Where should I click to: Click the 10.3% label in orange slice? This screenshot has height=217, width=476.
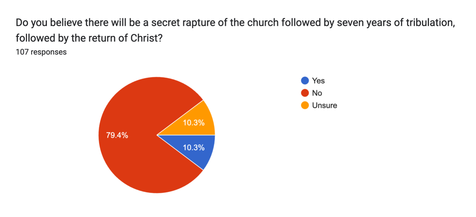[193, 123]
